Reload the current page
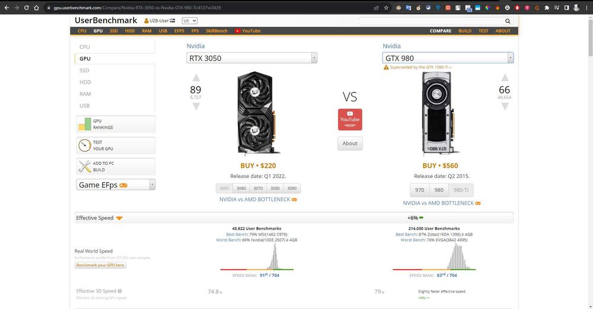 [26, 8]
